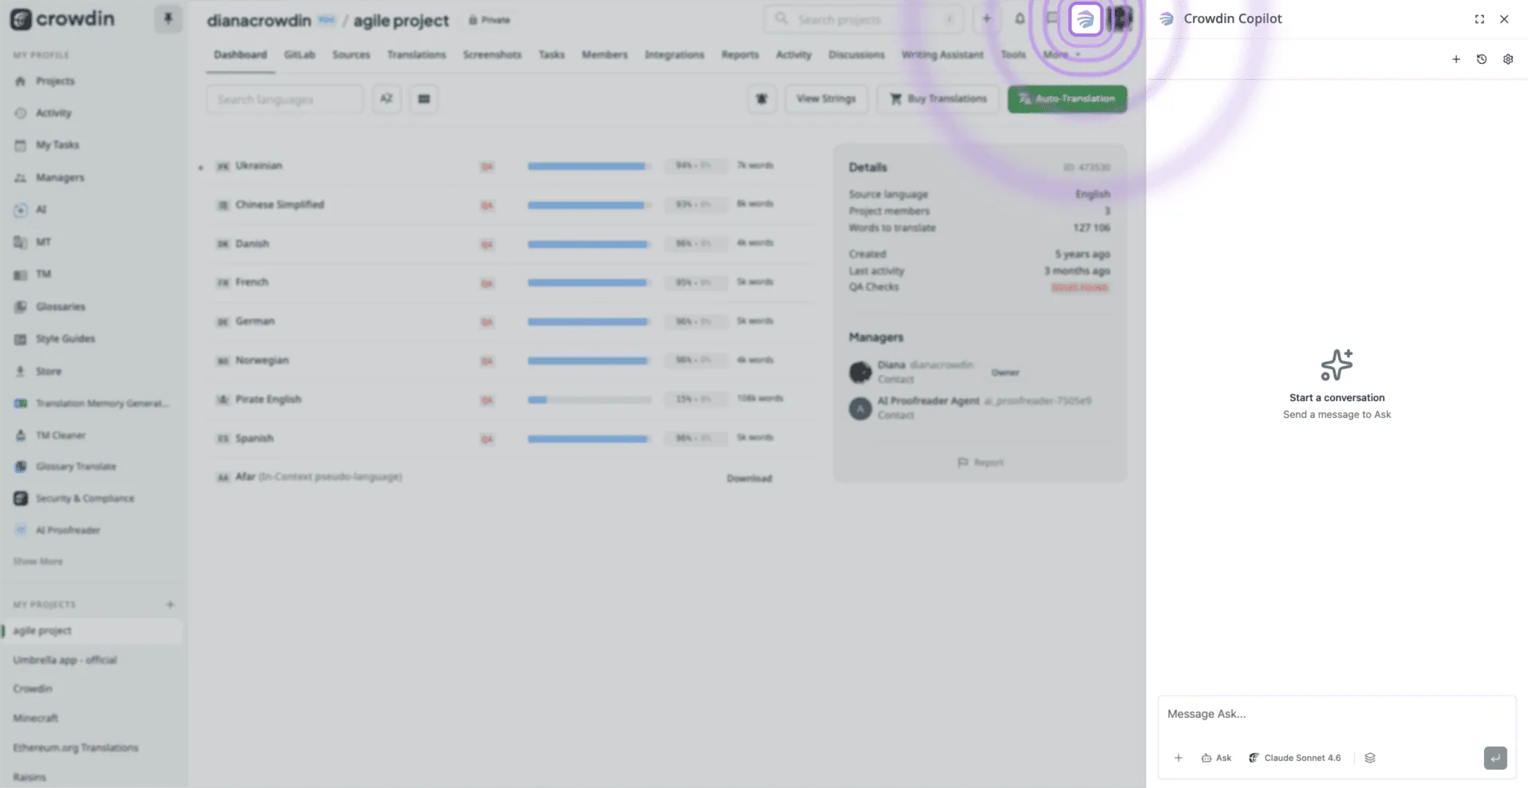Click the create plus button in header
Image resolution: width=1528 pixels, height=788 pixels.
(x=987, y=18)
